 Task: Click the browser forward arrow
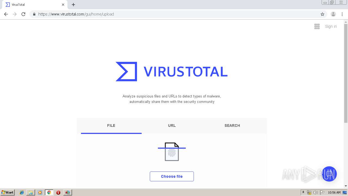15,14
